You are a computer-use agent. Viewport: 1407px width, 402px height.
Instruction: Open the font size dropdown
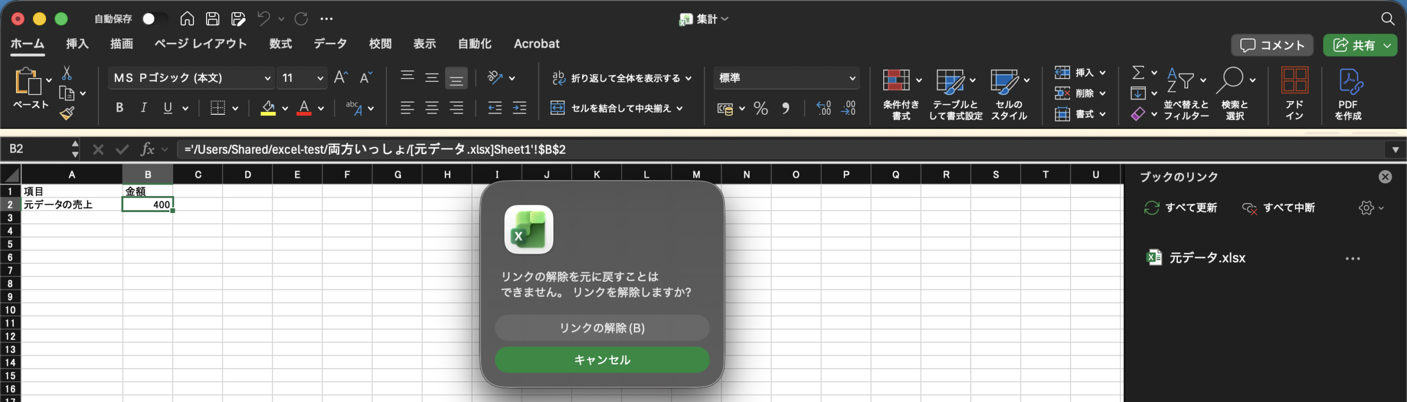click(x=320, y=78)
